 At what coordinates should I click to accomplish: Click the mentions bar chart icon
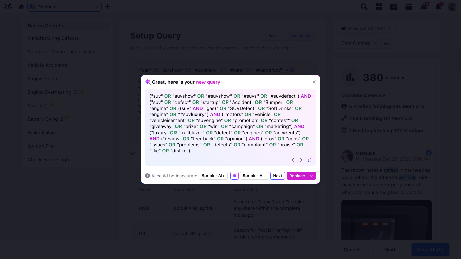350,77
